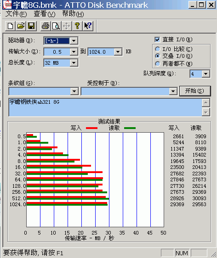Click write value 29369 in 1024.0 row
217x258 pixels.
(x=177, y=204)
